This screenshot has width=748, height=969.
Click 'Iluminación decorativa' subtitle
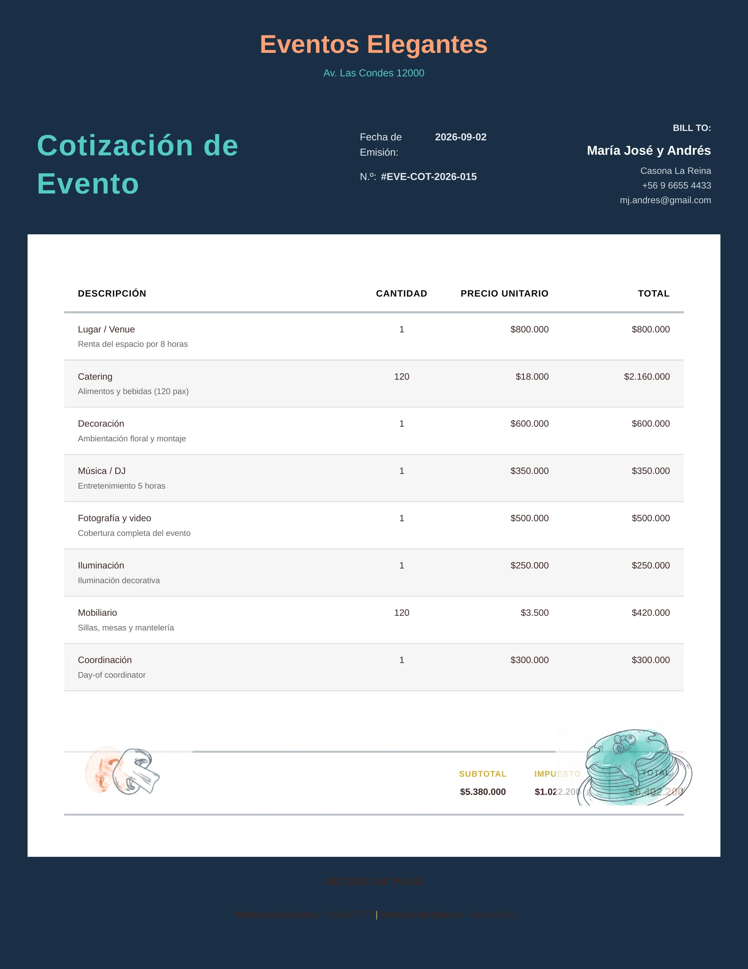coord(119,580)
